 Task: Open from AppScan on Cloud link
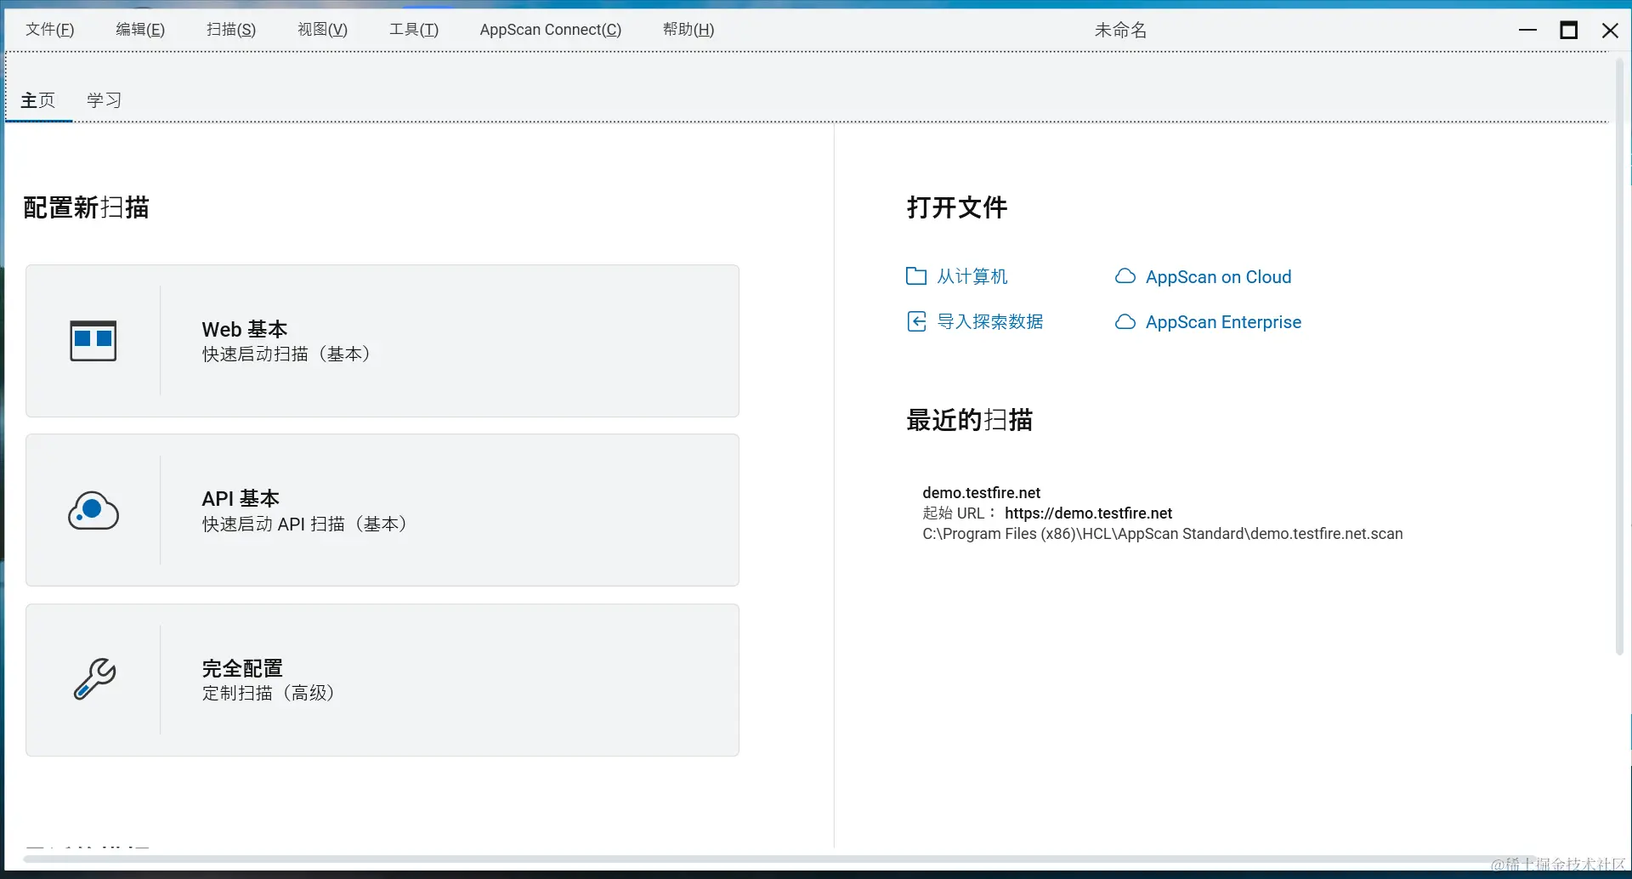1218,277
